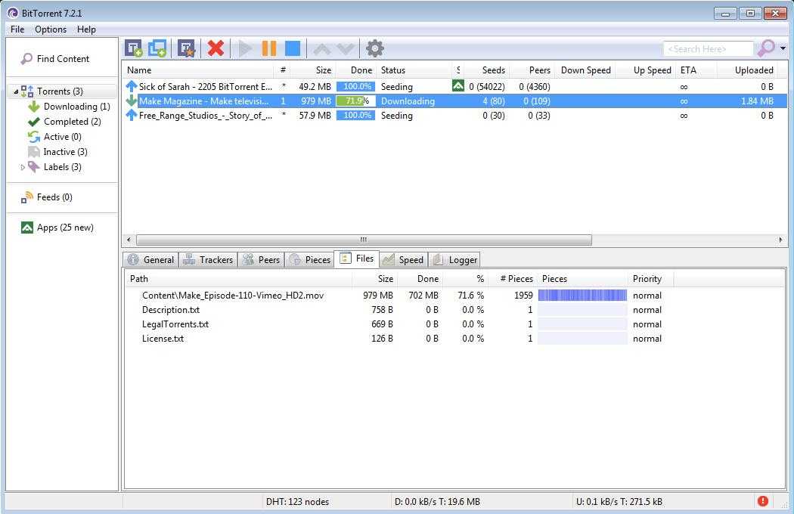Image resolution: width=794 pixels, height=514 pixels.
Task: Click the Sick of Sarah 100.0% progress bar
Action: pyautogui.click(x=355, y=87)
